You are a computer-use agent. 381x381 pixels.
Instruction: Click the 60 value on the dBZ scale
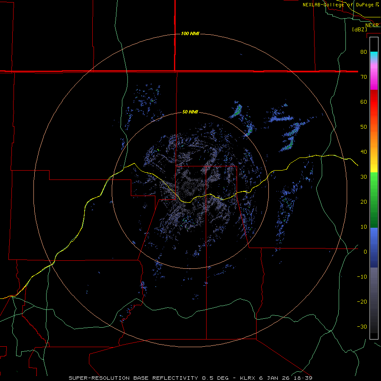[364, 102]
